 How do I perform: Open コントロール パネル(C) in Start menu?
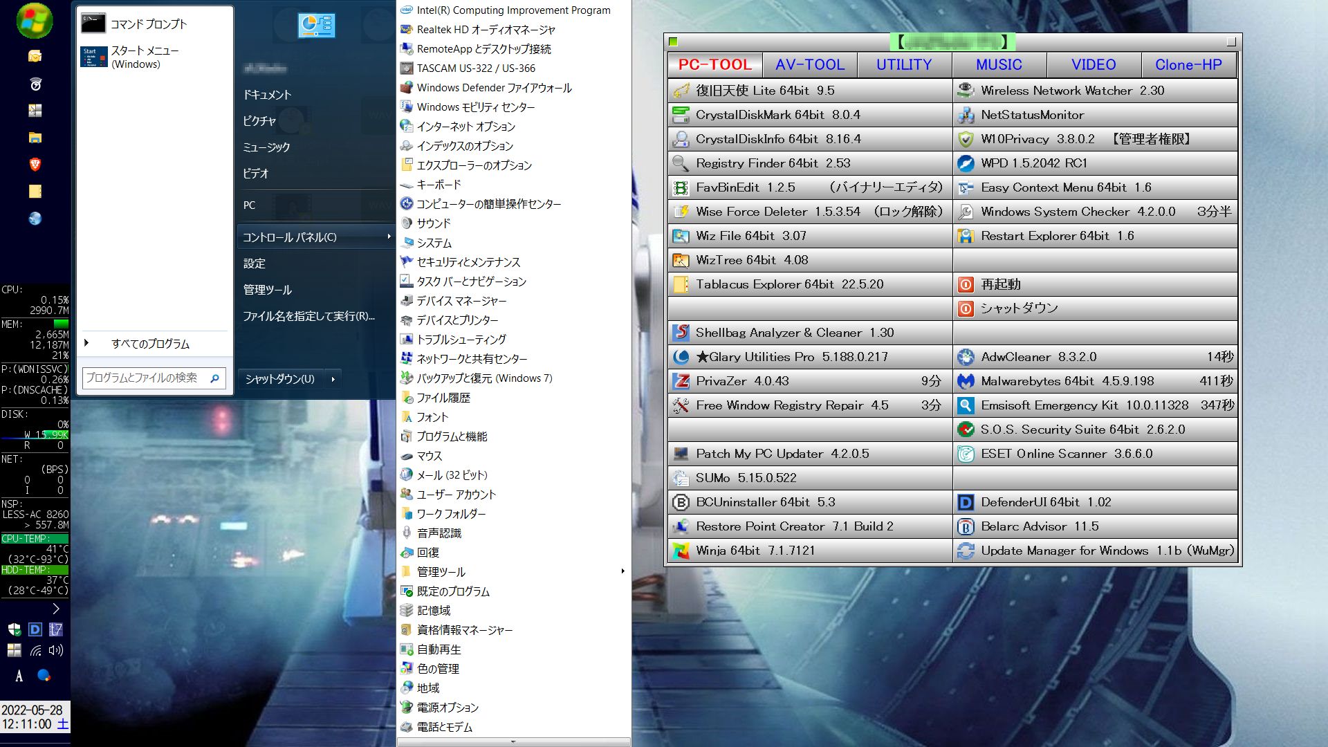click(315, 237)
